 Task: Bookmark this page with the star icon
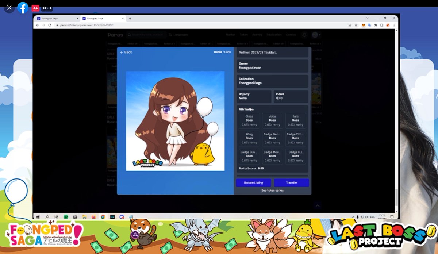[356, 25]
